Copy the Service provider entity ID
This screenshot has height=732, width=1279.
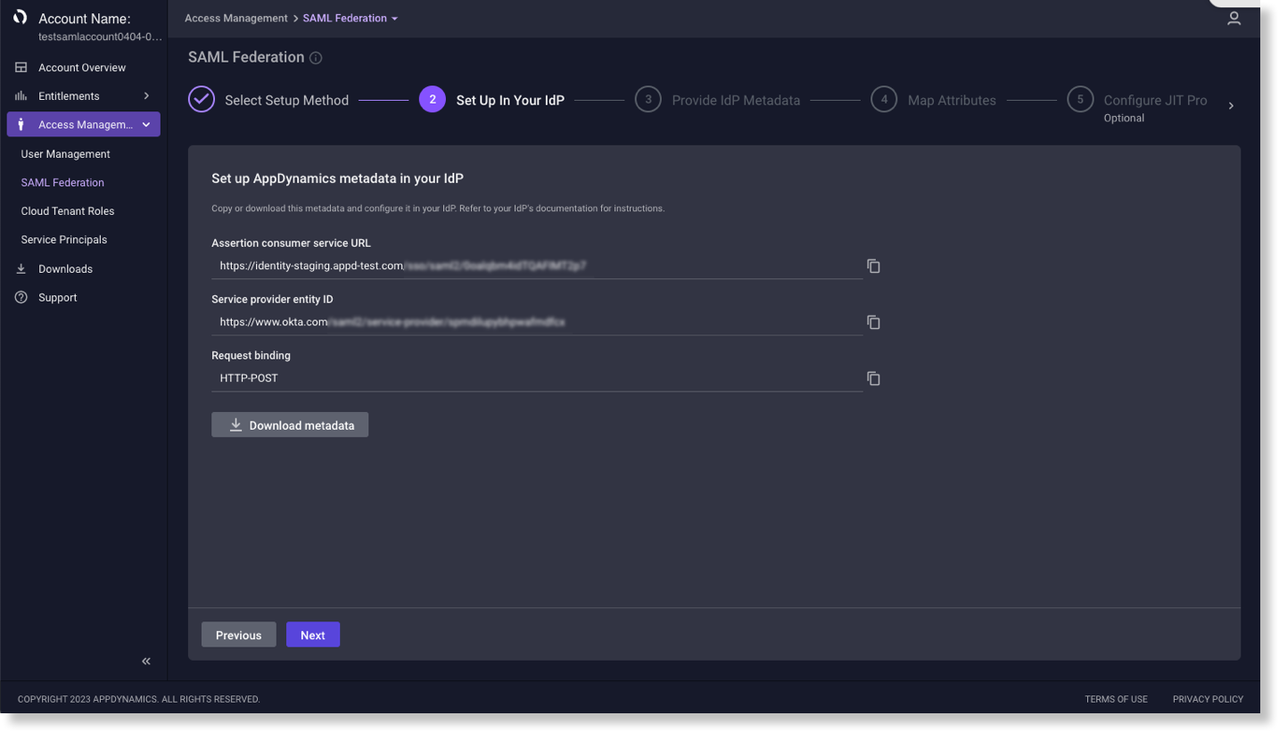pos(874,322)
